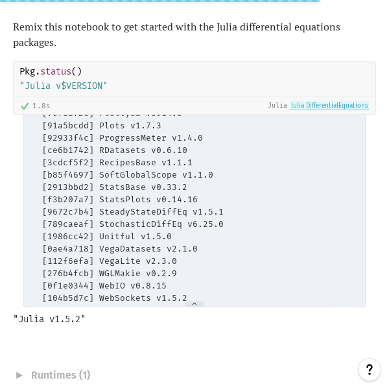Image resolution: width=389 pixels, height=389 pixels.
Task: Place cursor in the "Julia v$VERSION" code string
Action: (64, 86)
